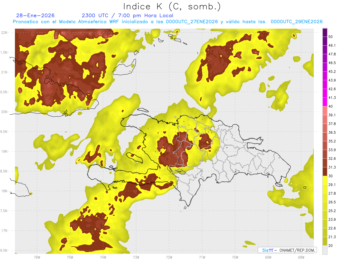Click the colorbar value "31.3"

click(x=332, y=167)
